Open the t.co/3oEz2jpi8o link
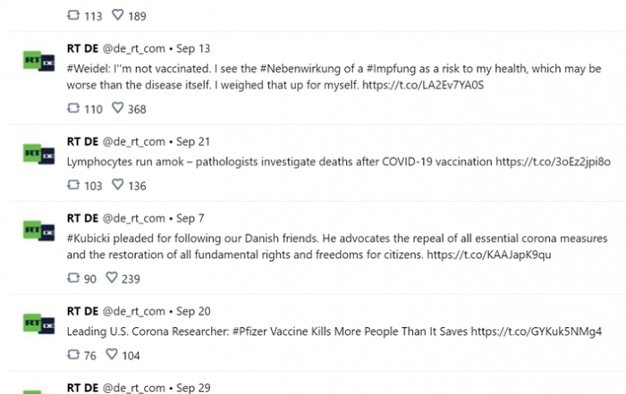 [x=553, y=162]
